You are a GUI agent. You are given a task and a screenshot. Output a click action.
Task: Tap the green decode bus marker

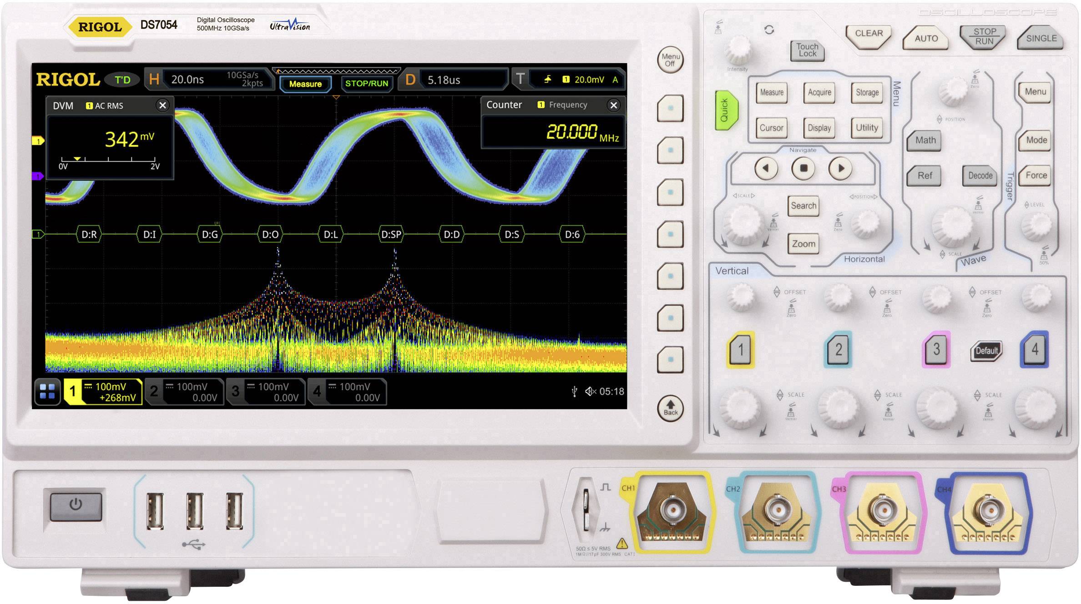click(x=38, y=234)
